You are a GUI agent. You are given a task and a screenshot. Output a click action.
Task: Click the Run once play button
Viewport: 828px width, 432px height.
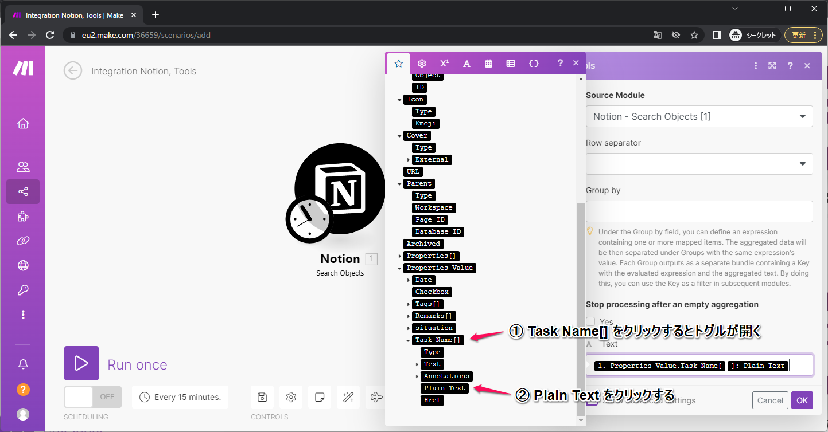point(81,363)
